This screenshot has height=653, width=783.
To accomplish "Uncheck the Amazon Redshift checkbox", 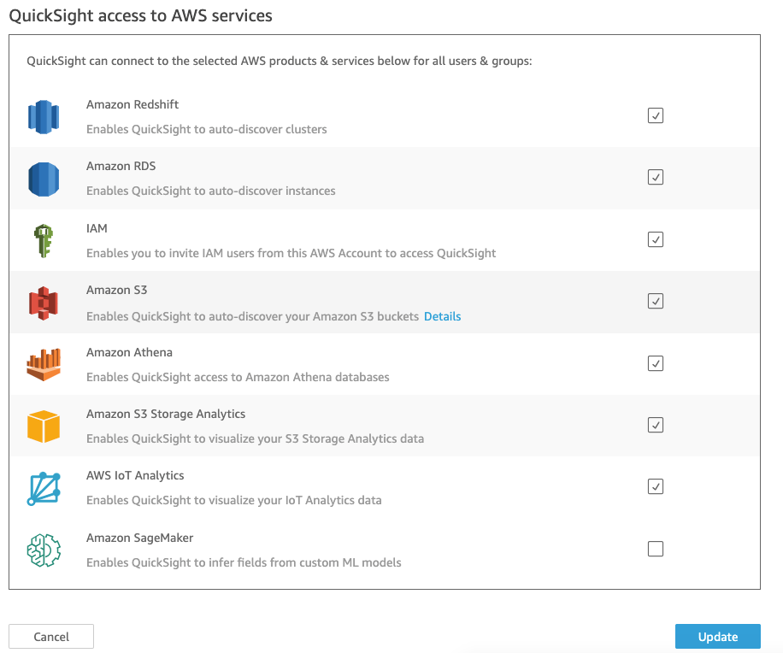I will click(x=656, y=115).
